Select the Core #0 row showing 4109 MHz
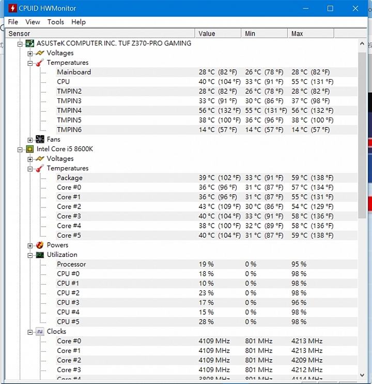 coord(207,341)
